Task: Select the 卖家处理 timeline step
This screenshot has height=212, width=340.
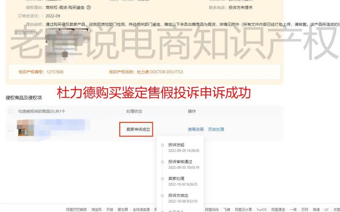Action: [x=176, y=179]
